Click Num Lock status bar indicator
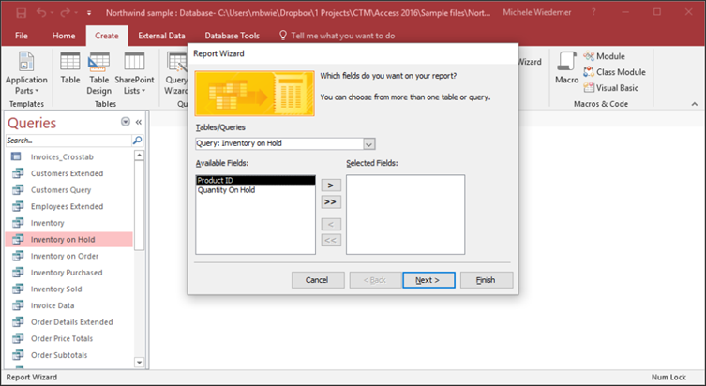 [668, 377]
